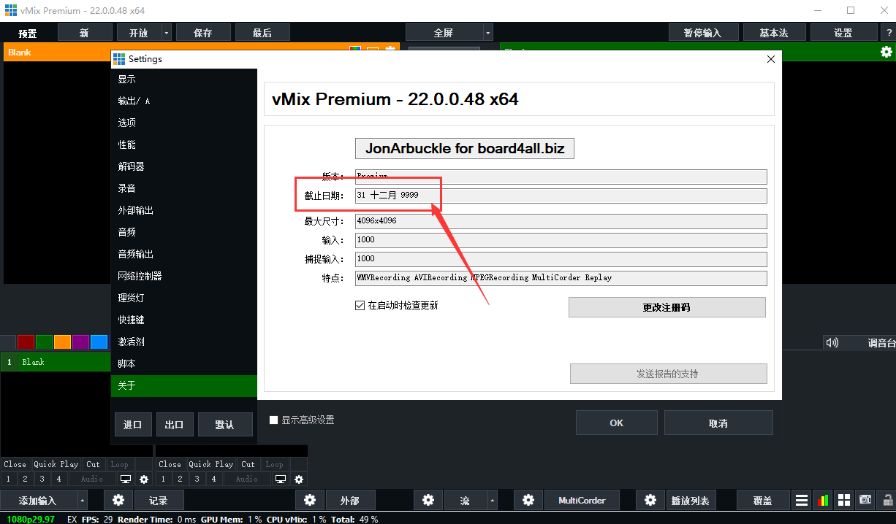Image resolution: width=896 pixels, height=524 pixels.
Task: Select 输出/ A in Settings sidebar
Action: (184, 101)
